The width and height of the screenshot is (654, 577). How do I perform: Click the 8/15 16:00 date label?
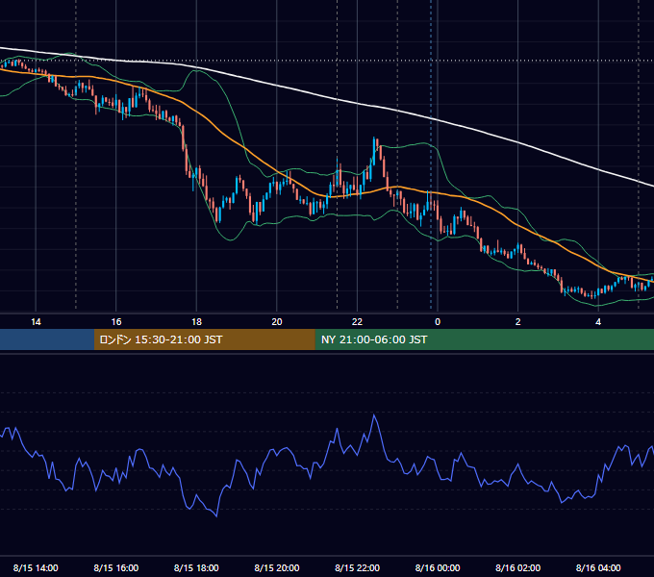tap(116, 567)
